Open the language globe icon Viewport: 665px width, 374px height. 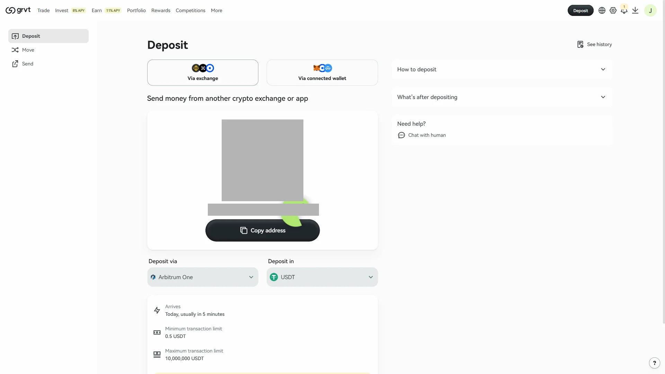pyautogui.click(x=602, y=10)
